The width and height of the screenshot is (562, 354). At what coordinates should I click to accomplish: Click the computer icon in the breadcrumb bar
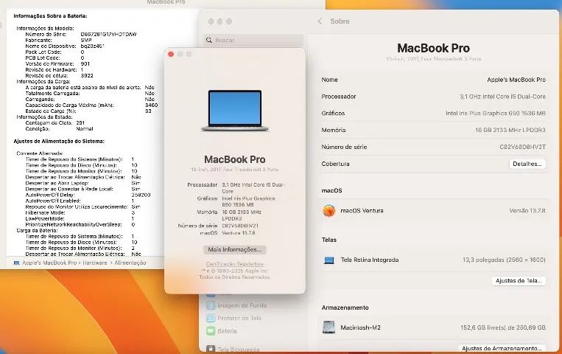coord(16,263)
